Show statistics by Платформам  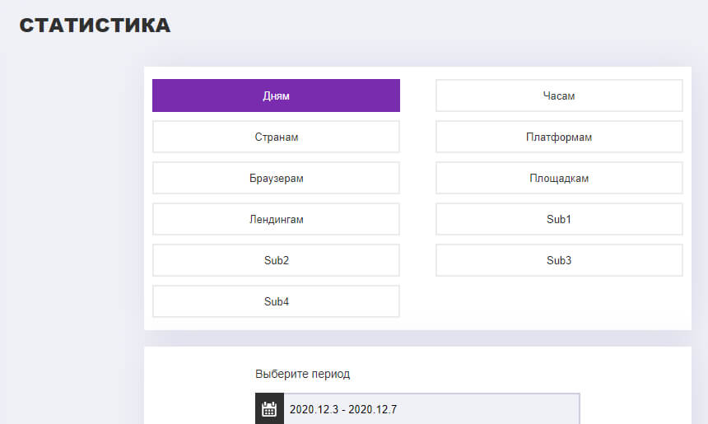559,137
